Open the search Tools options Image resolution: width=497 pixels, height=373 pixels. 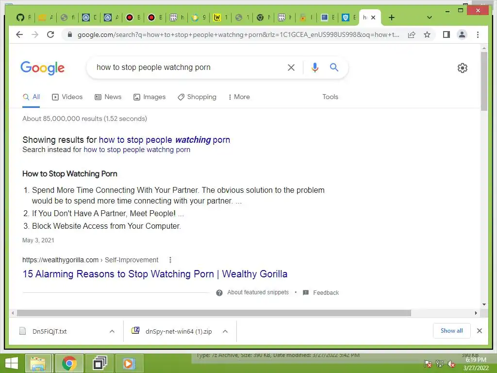[x=330, y=97]
